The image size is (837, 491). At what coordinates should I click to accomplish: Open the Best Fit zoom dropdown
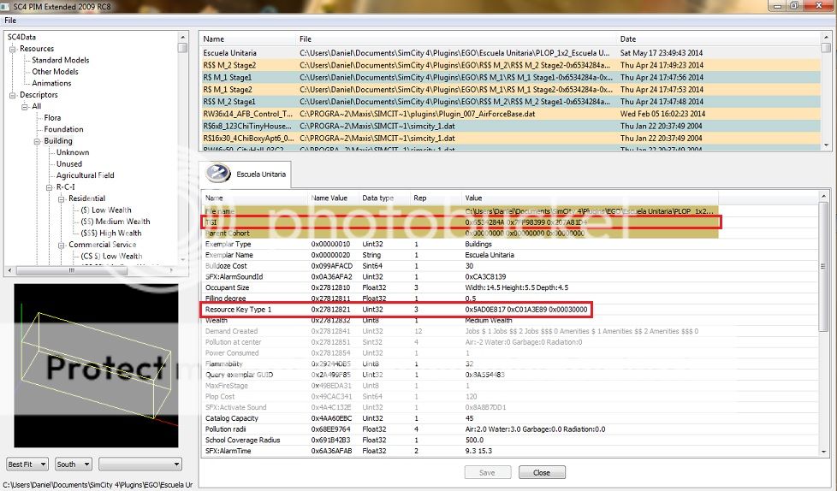pyautogui.click(x=27, y=464)
